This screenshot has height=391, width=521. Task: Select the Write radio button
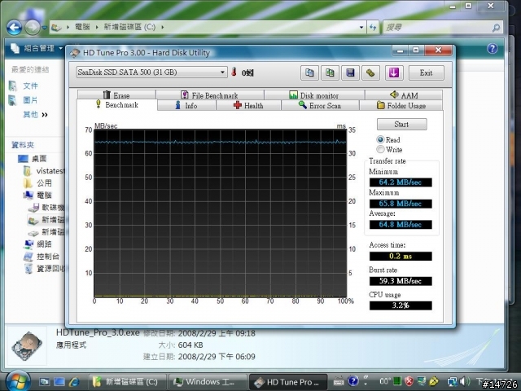380,149
